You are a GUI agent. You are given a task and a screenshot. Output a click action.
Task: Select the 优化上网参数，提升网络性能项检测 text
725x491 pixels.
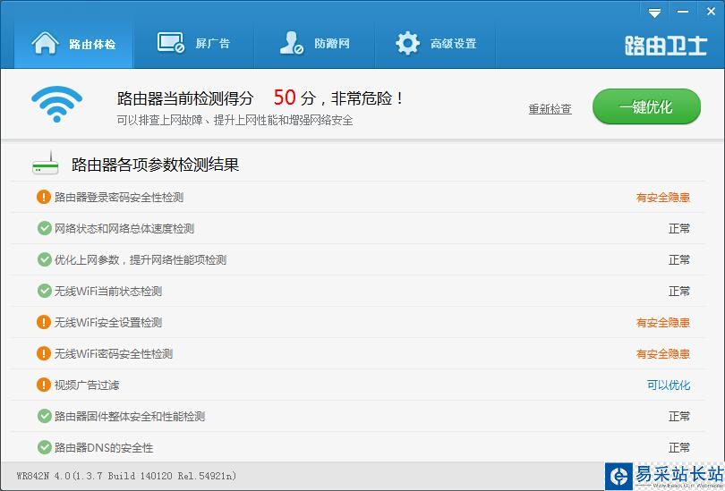pyautogui.click(x=141, y=260)
